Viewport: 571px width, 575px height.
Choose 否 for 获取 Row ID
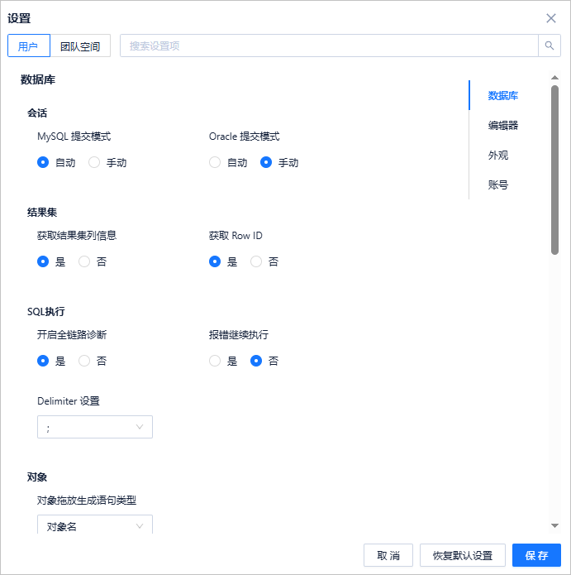pyautogui.click(x=256, y=261)
